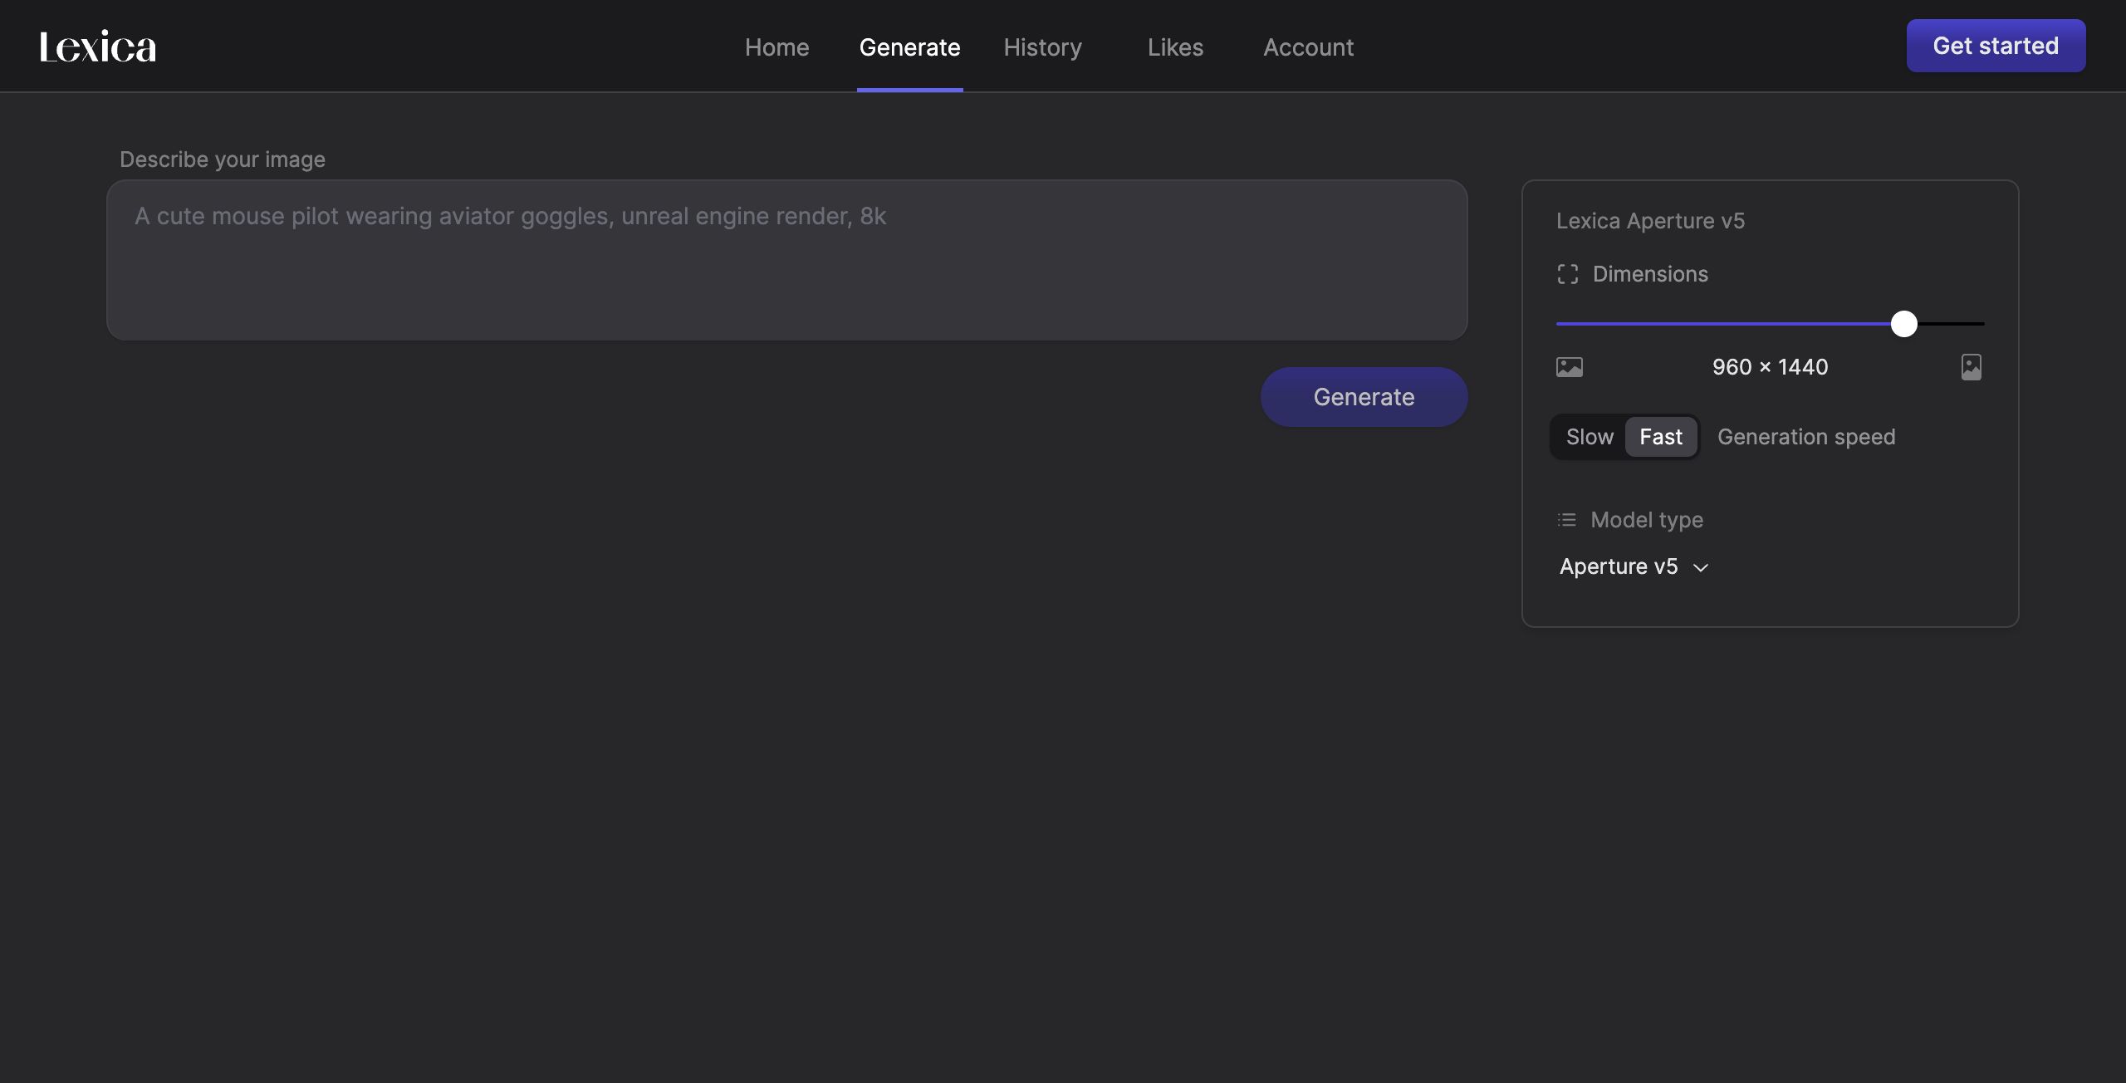Screen dimensions: 2126x1083
Task: Click the dimensions slider handle
Action: pyautogui.click(x=1903, y=324)
